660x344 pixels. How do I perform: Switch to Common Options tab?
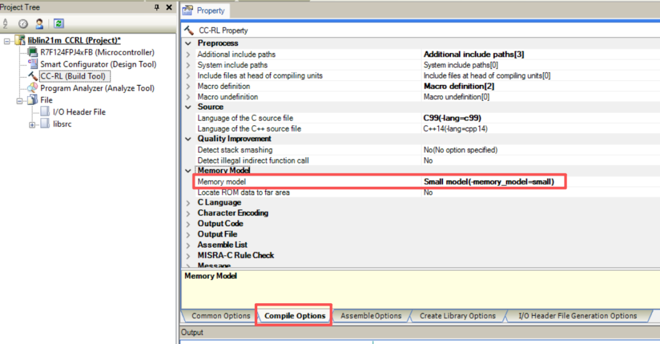coord(221,316)
